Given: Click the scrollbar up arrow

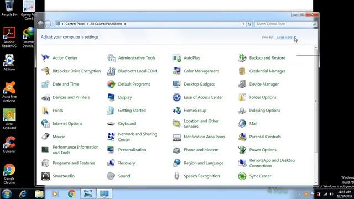Looking at the screenshot, I should point(316,47).
